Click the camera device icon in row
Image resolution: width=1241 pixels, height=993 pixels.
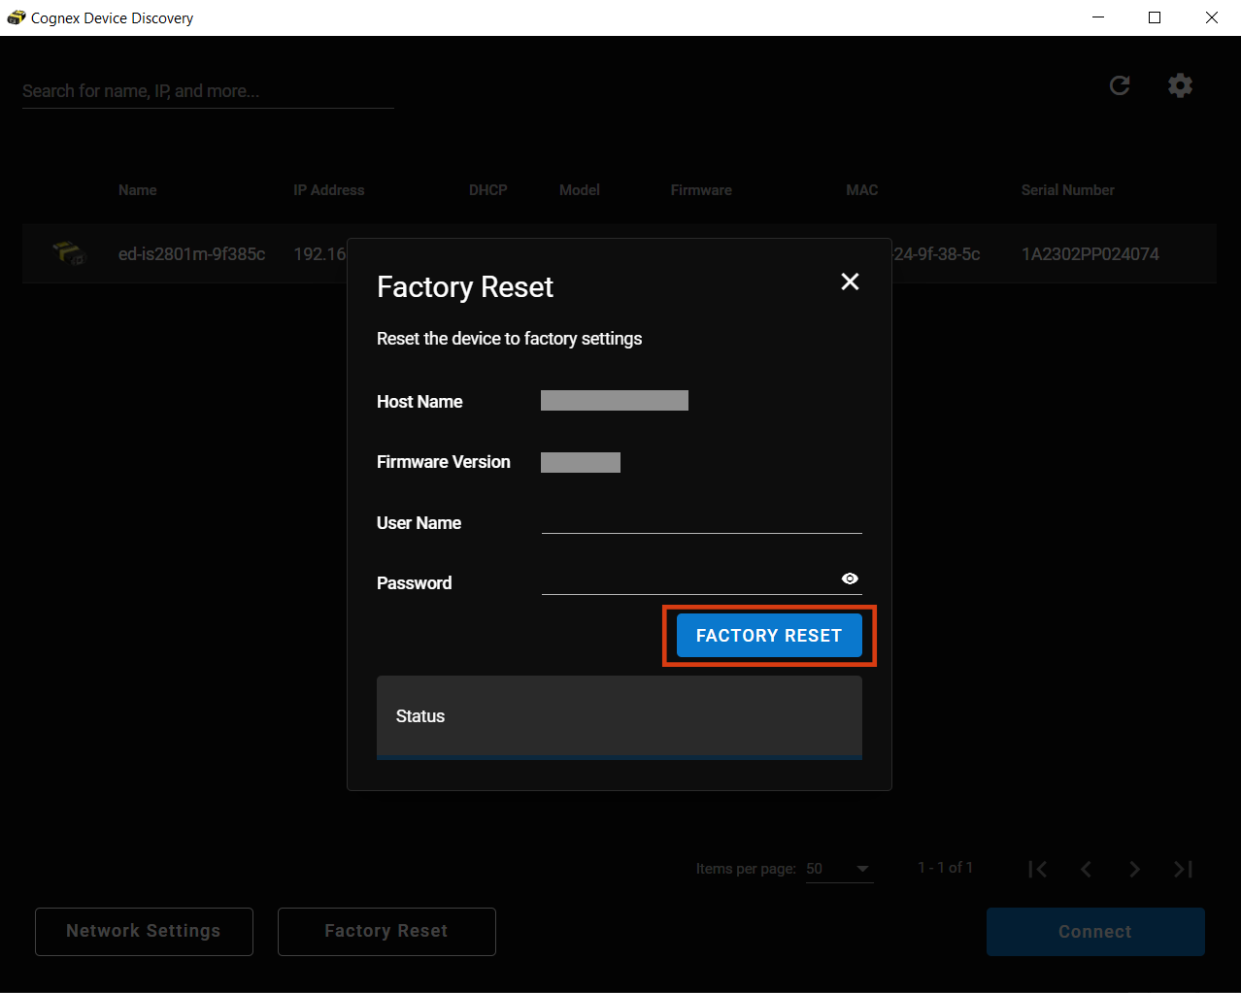(69, 253)
